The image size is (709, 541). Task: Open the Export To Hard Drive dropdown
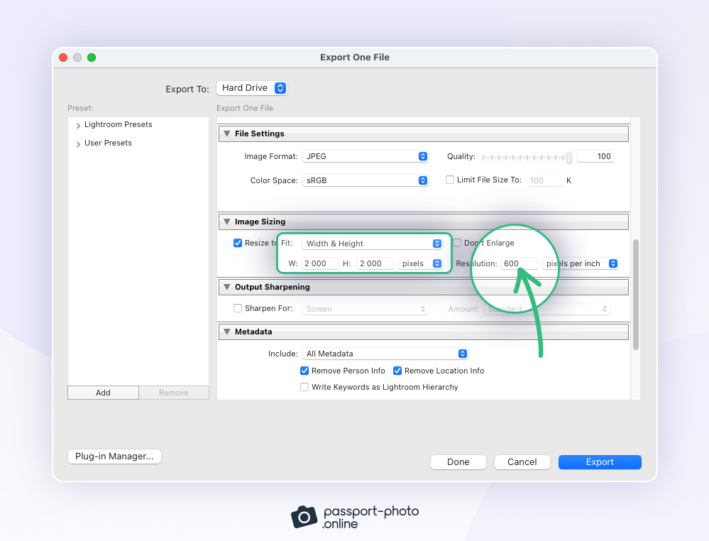click(251, 88)
